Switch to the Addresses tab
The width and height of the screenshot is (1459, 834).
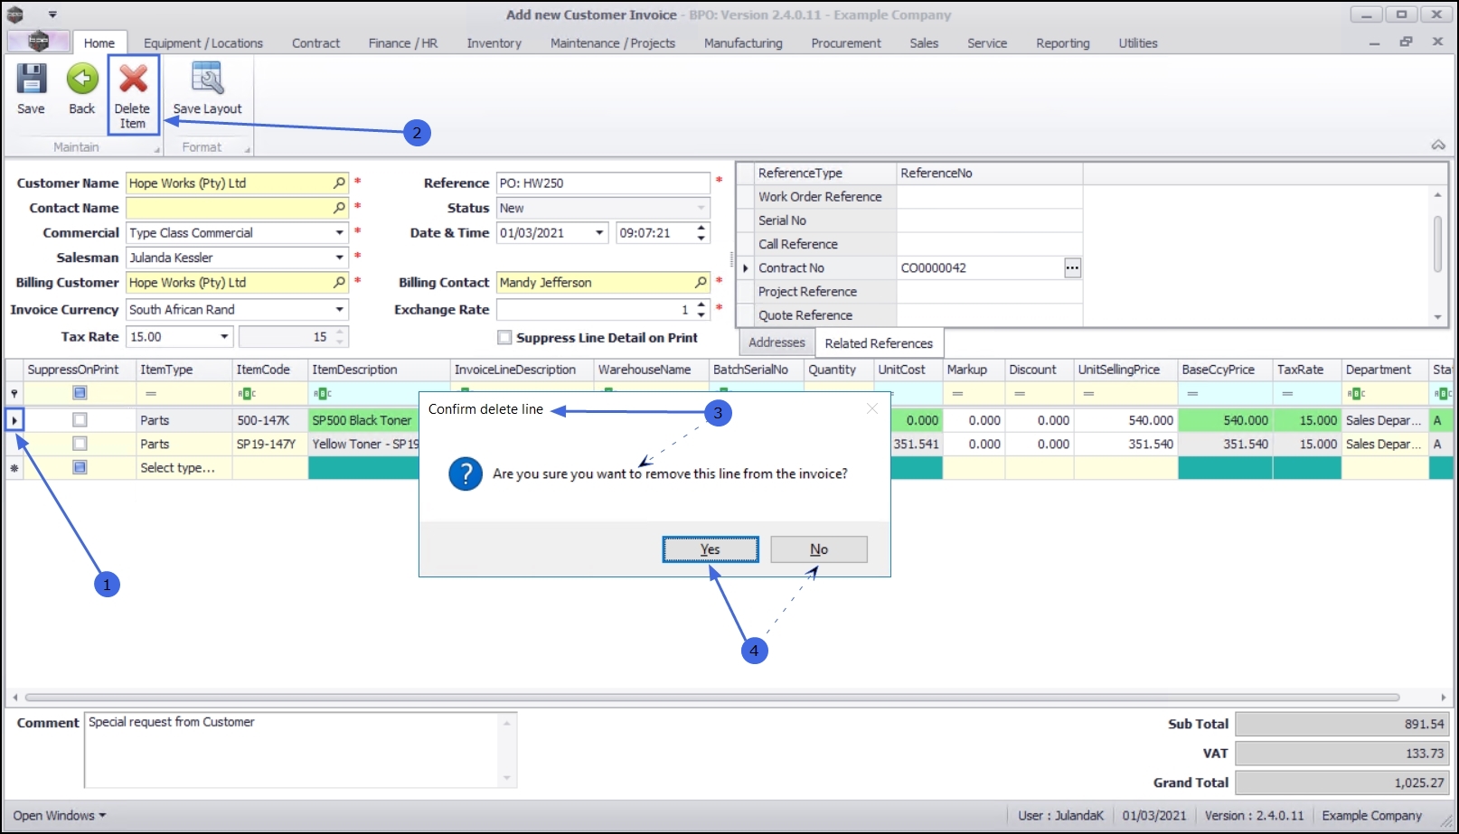tap(777, 342)
